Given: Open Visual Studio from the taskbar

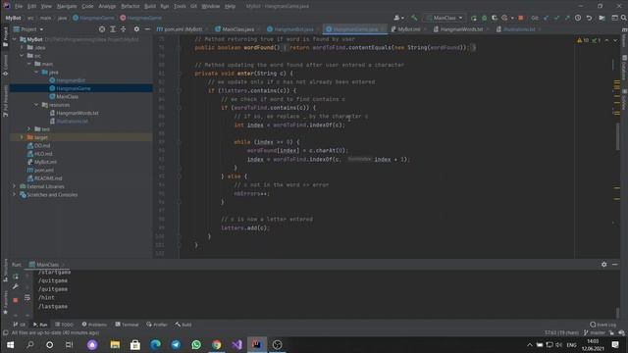Looking at the screenshot, I should [236, 344].
